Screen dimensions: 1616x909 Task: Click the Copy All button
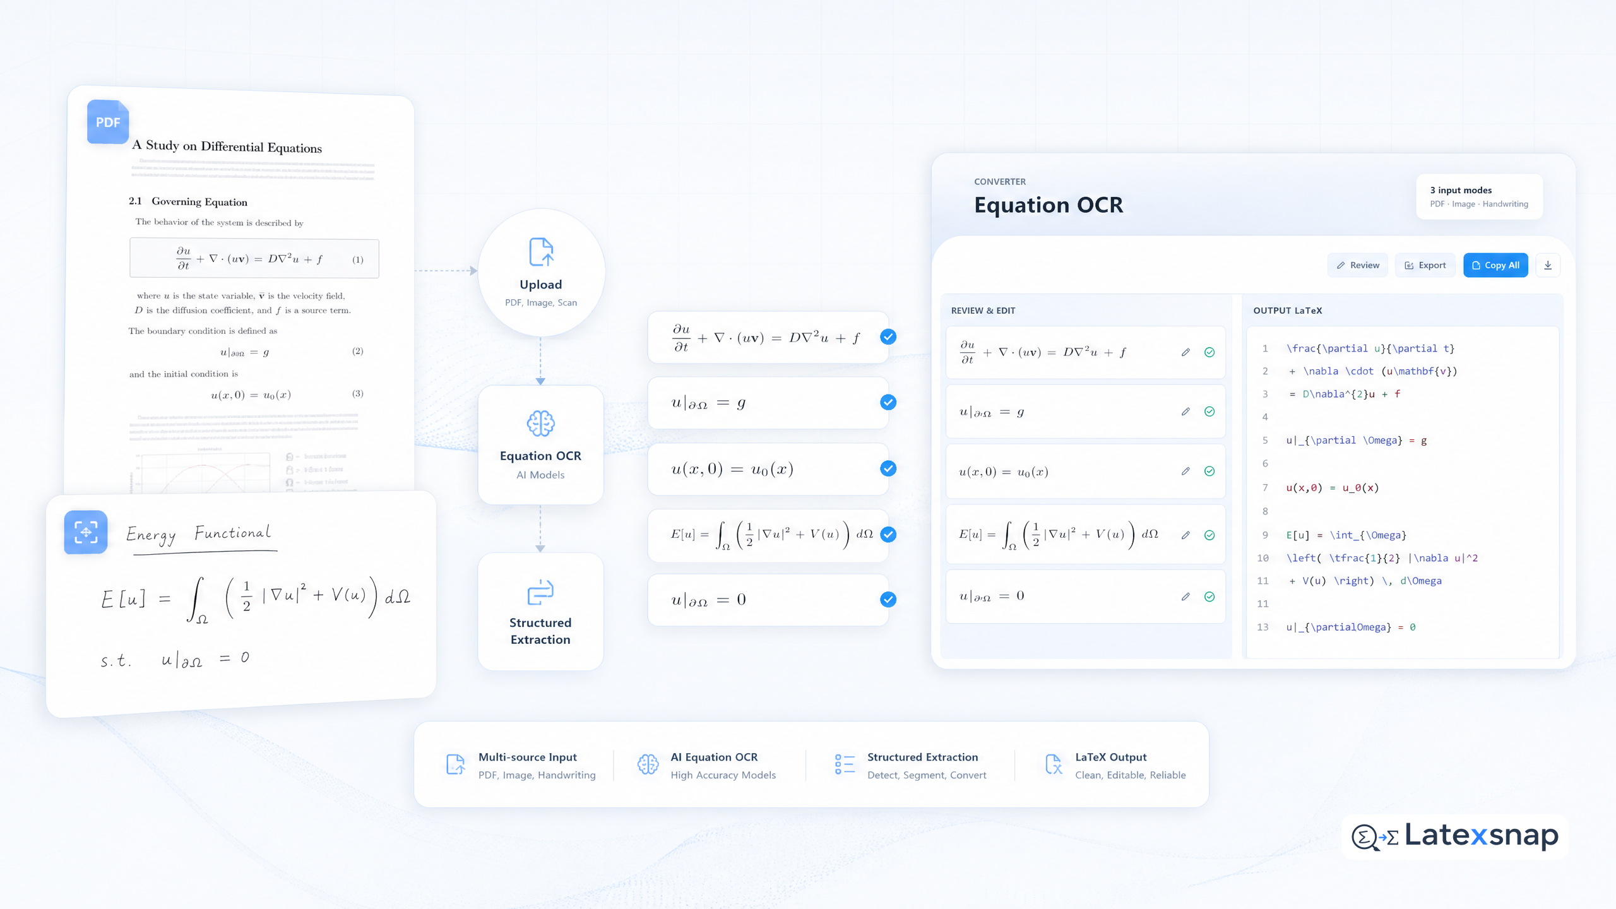(1495, 265)
